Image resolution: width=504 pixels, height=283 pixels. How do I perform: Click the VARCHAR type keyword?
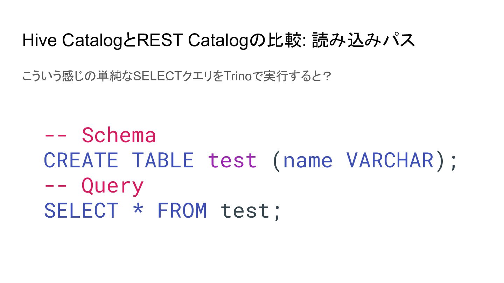[x=390, y=161]
